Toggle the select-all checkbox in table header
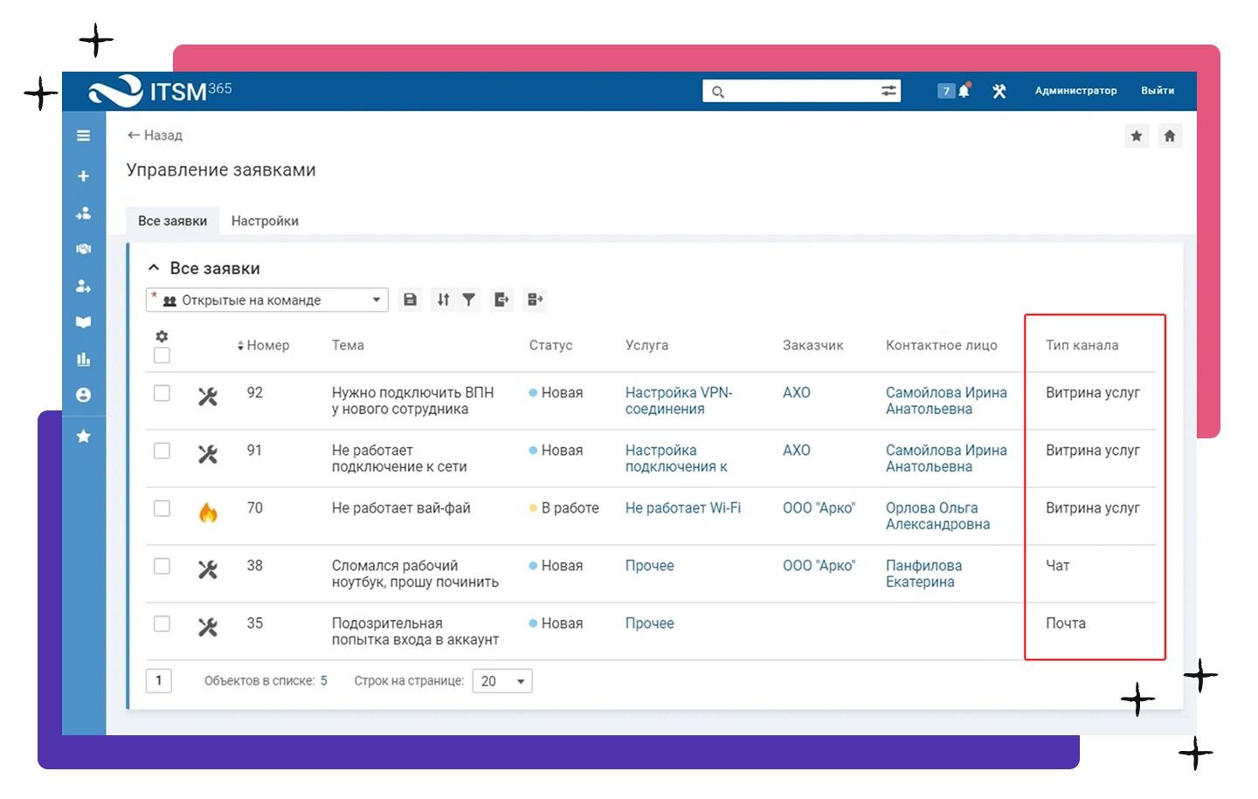The image size is (1258, 799). (x=162, y=355)
